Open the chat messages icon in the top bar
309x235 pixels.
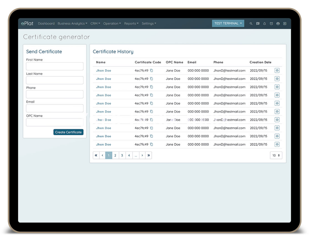coord(258,24)
